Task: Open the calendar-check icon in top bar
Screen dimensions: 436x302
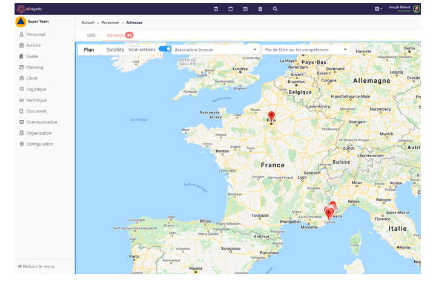Action: coord(216,9)
